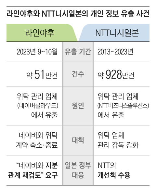Click the '유출 기간' row label

pos(78,52)
